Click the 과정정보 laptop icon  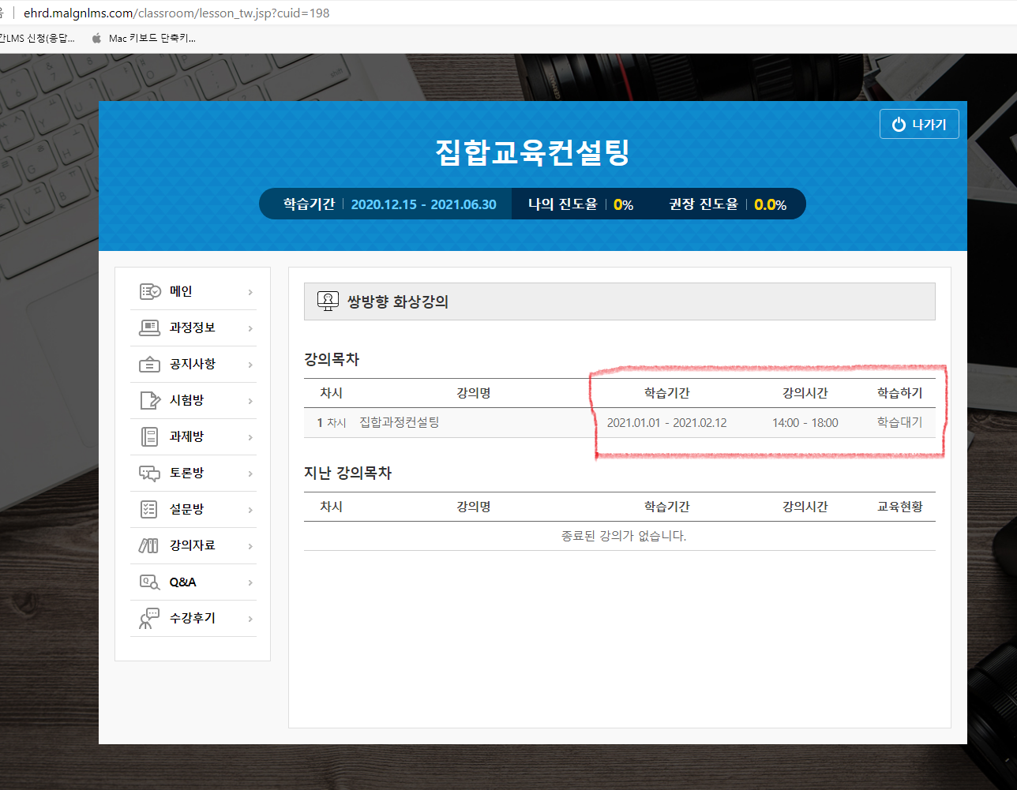(150, 328)
